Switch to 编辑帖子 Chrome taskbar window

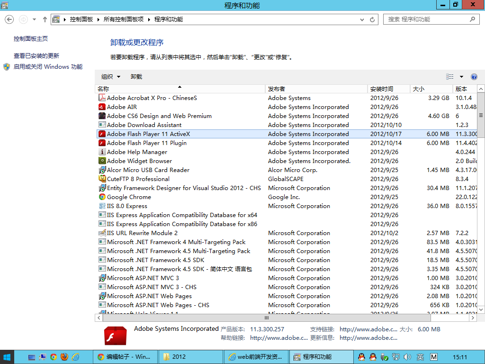tap(125, 357)
